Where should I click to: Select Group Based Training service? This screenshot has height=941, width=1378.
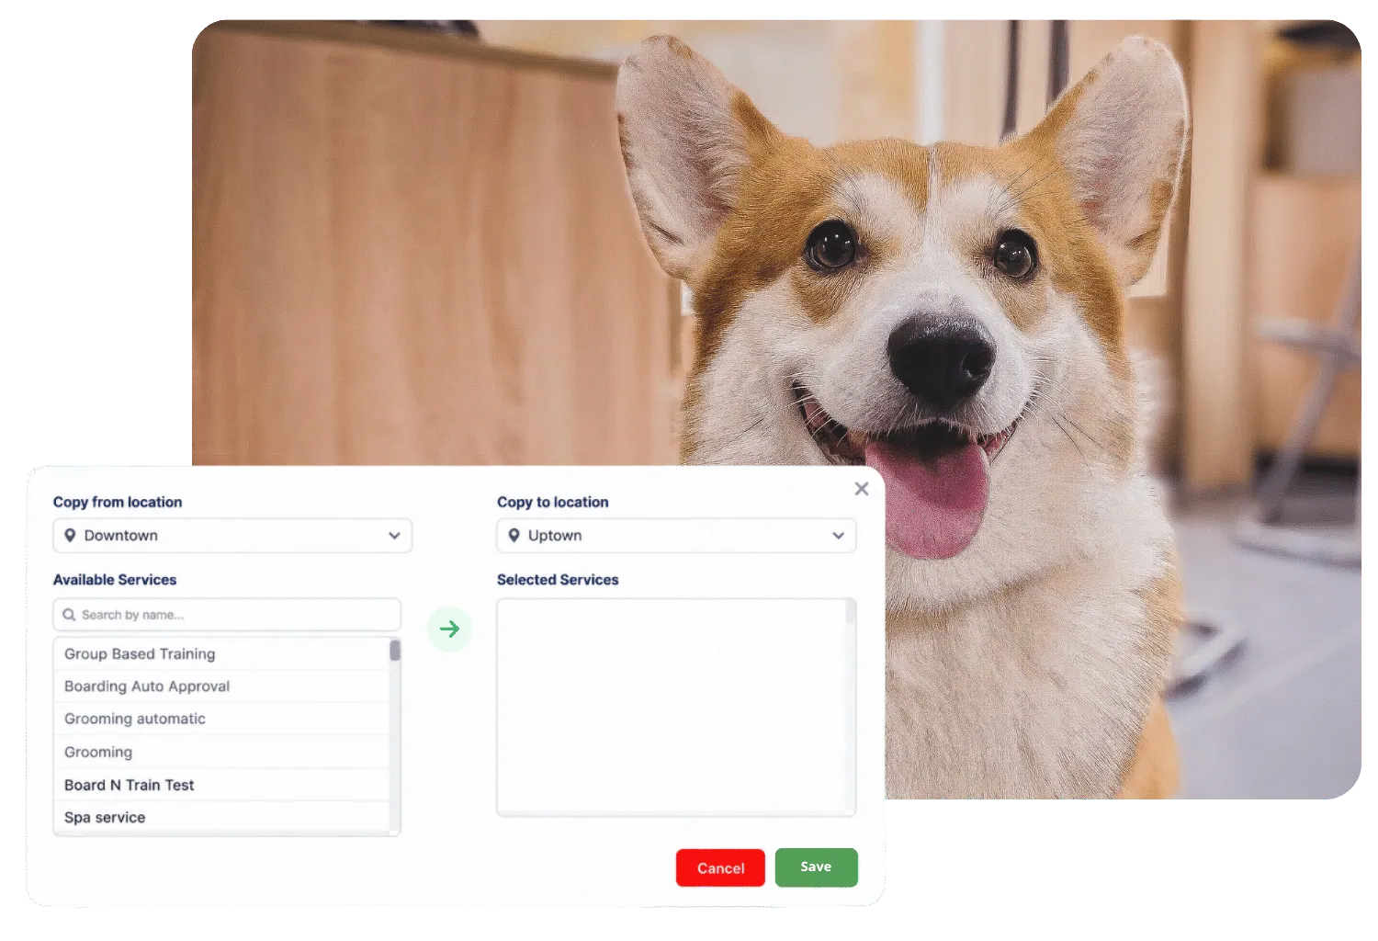pos(221,654)
